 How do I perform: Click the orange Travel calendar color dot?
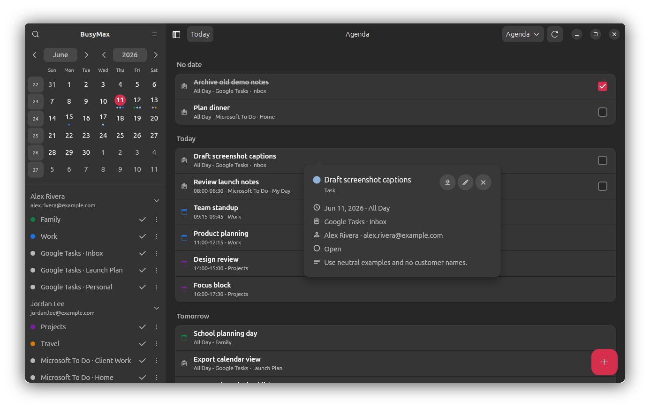click(x=33, y=344)
